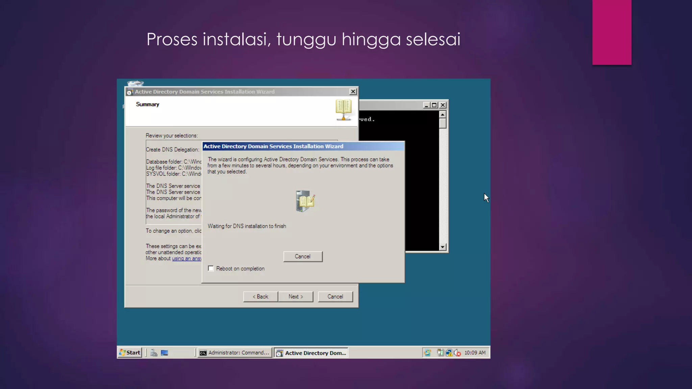Viewport: 692px width, 389px height.
Task: Click the Summary heading text
Action: (147, 104)
